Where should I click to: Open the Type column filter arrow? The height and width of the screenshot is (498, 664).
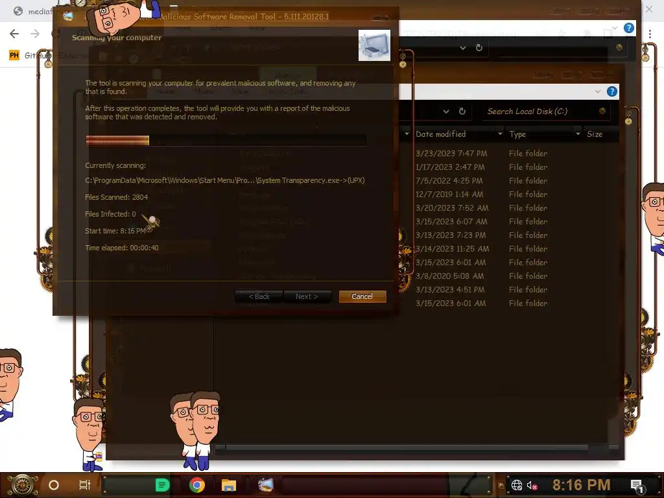pos(578,134)
